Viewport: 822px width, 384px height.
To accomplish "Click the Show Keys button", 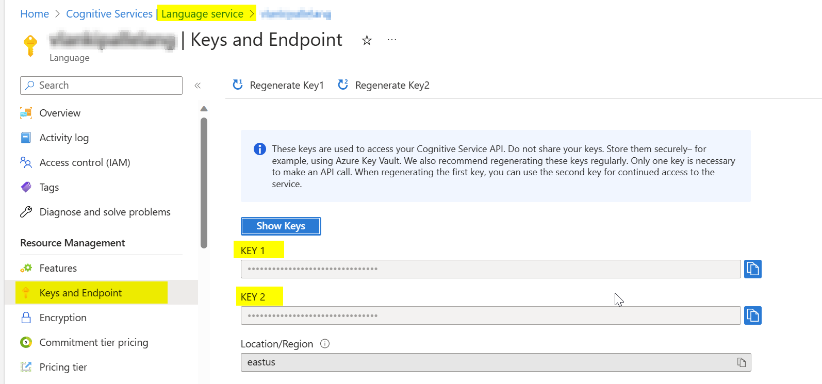I will (x=281, y=226).
